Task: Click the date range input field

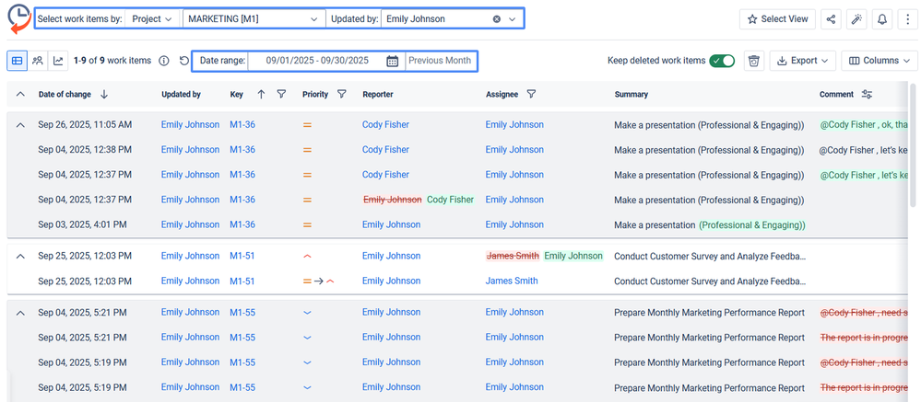Action: tap(317, 61)
